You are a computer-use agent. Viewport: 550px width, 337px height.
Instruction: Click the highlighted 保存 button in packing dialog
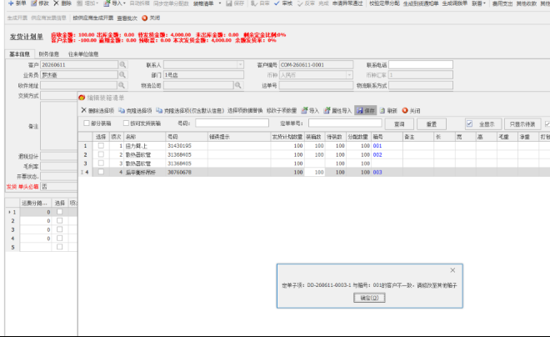click(x=365, y=110)
